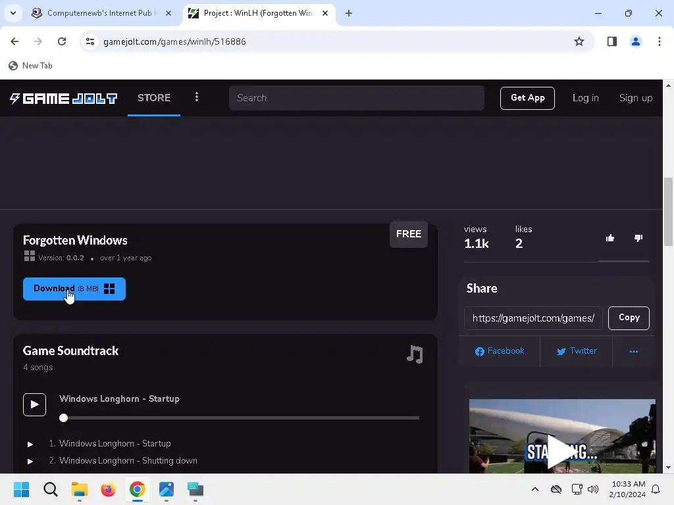Play the Windows Longhorn - Startup track
The height and width of the screenshot is (505, 674).
[x=34, y=404]
